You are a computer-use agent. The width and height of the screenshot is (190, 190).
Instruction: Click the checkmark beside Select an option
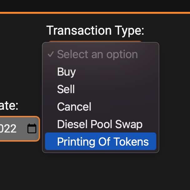pyautogui.click(x=51, y=55)
